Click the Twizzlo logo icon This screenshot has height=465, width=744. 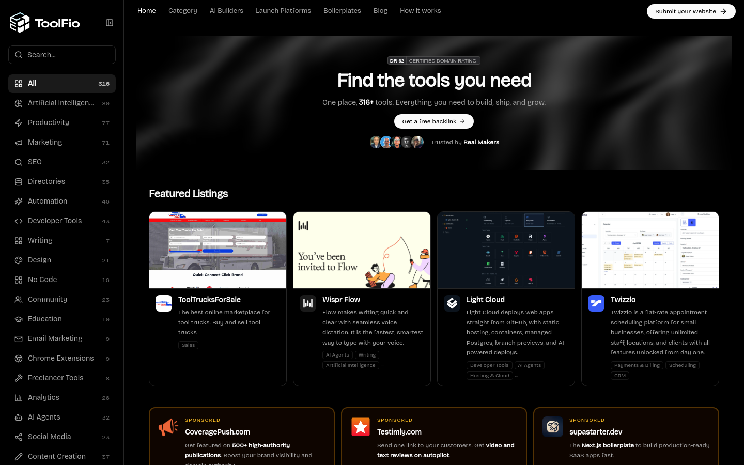tap(596, 303)
